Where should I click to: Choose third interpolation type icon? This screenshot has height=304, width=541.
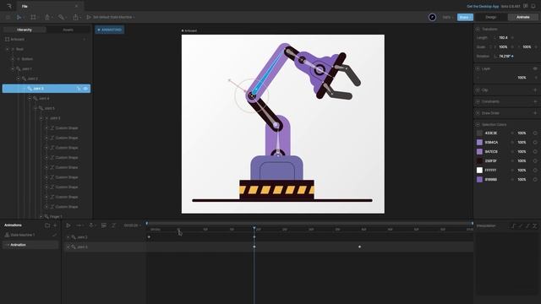[x=527, y=225]
